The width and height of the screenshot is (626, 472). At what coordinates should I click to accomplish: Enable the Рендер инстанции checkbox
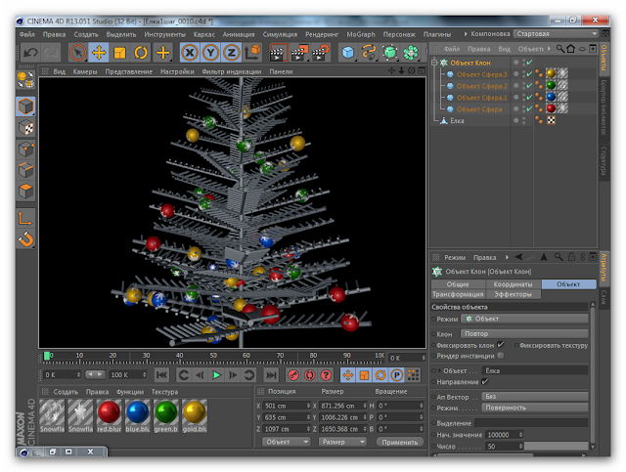pos(501,355)
